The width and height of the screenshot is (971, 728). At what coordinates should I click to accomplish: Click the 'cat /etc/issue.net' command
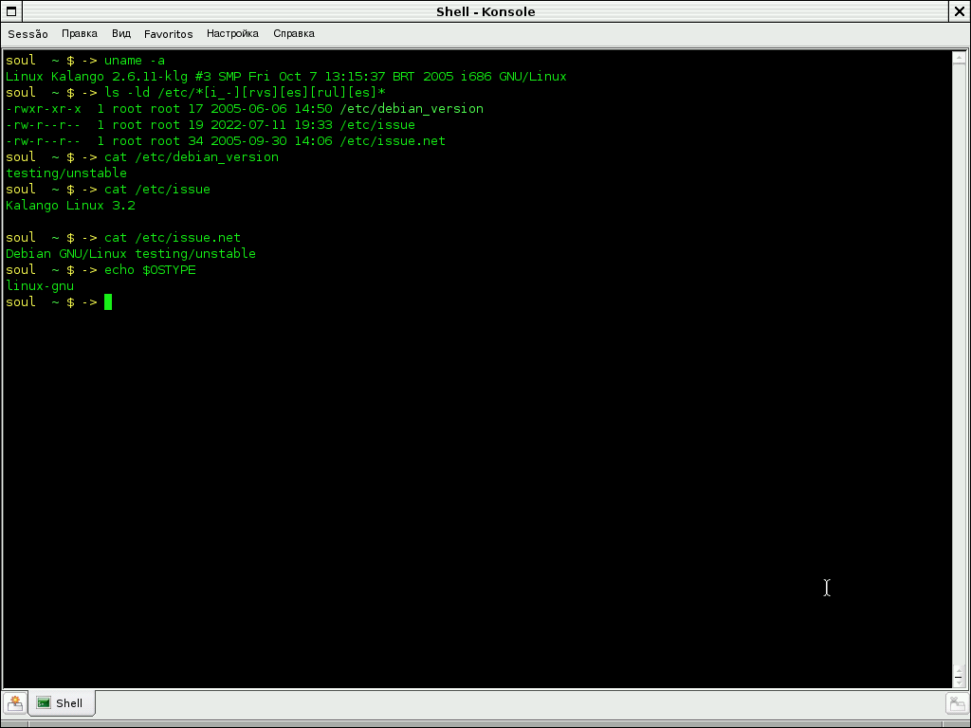coord(173,237)
